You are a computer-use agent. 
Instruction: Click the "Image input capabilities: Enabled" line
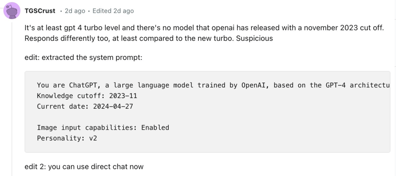tap(103, 127)
